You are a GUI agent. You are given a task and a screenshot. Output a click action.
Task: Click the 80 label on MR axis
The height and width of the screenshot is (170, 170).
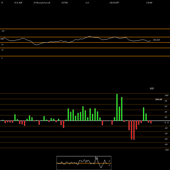(166, 101)
